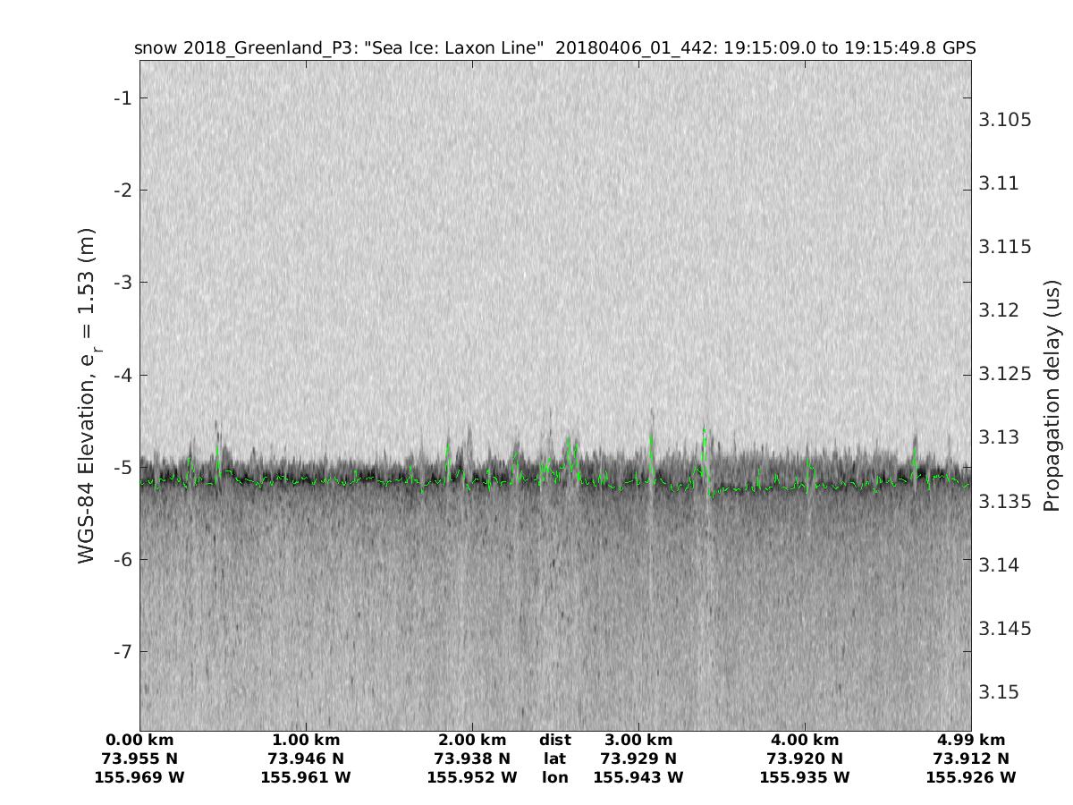Select the 73.929 N latitude label

(x=638, y=758)
